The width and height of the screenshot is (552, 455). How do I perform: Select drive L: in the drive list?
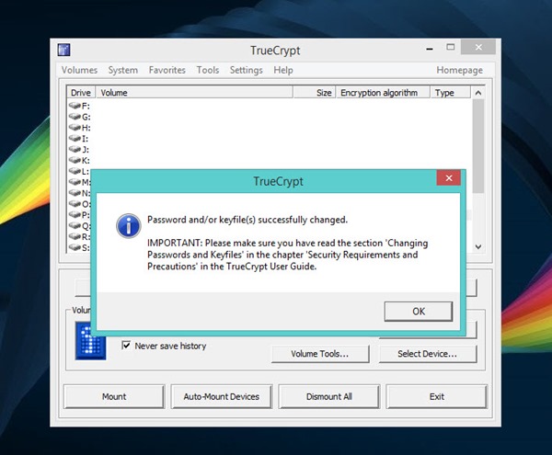coord(79,172)
